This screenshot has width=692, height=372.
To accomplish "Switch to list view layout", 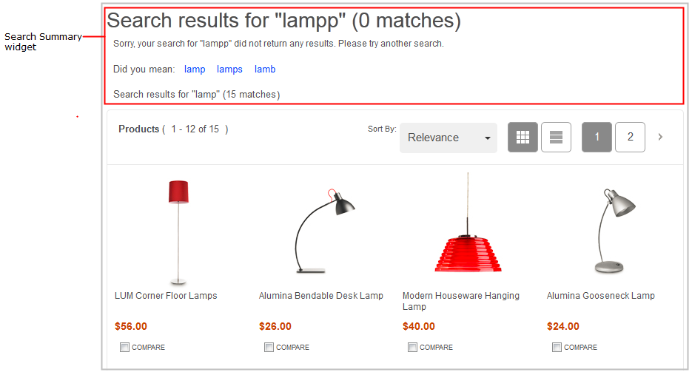I will [x=556, y=138].
